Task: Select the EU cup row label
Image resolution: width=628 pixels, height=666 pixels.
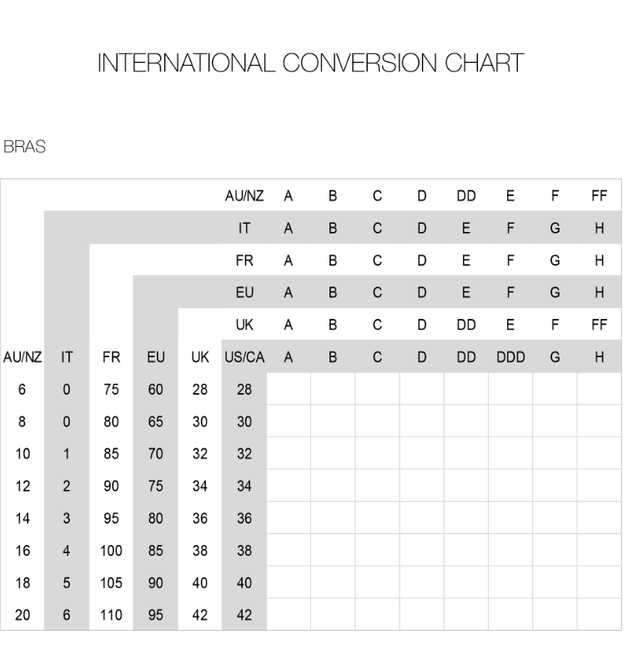Action: pos(244,293)
